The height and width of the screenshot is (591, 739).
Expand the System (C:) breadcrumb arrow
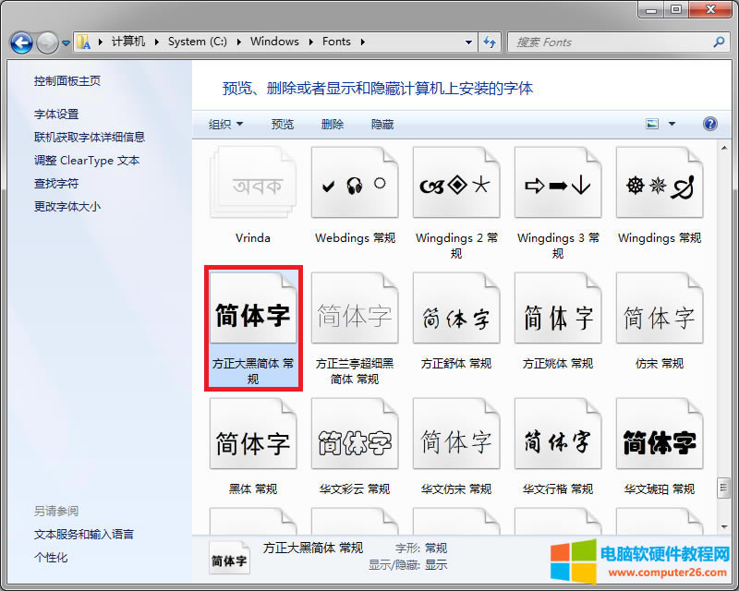239,42
